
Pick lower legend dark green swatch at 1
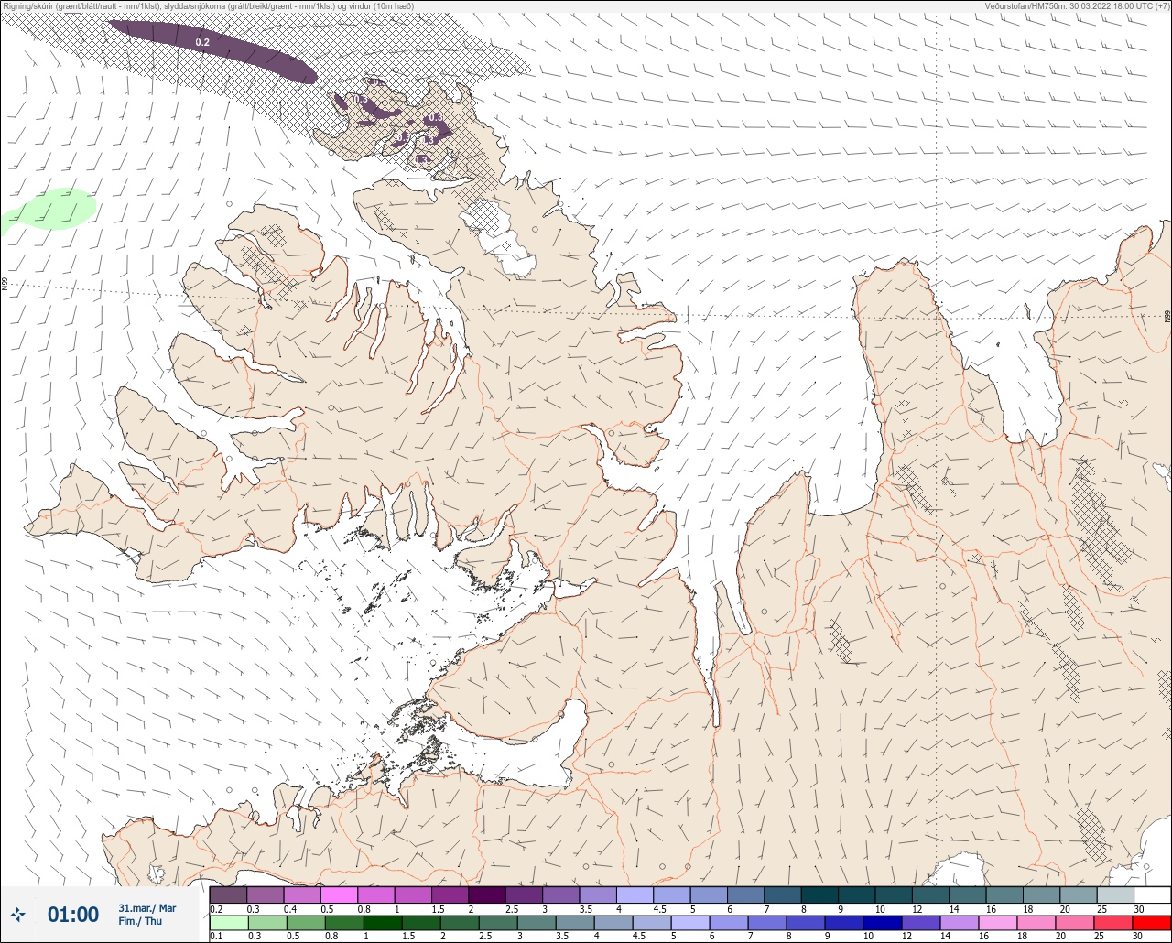point(382,923)
